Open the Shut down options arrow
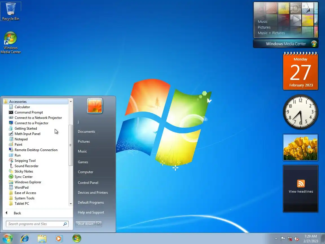Viewport: 325px width, 244px height. 98,224
